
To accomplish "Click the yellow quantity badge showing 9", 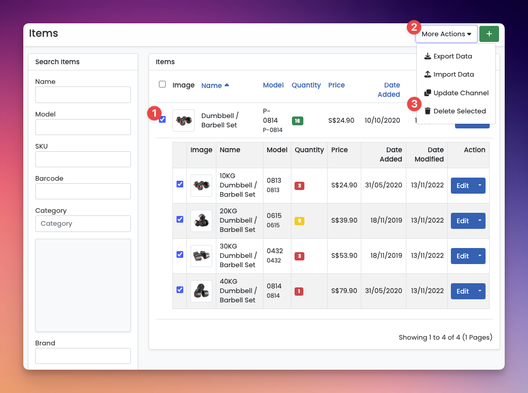I will [299, 221].
